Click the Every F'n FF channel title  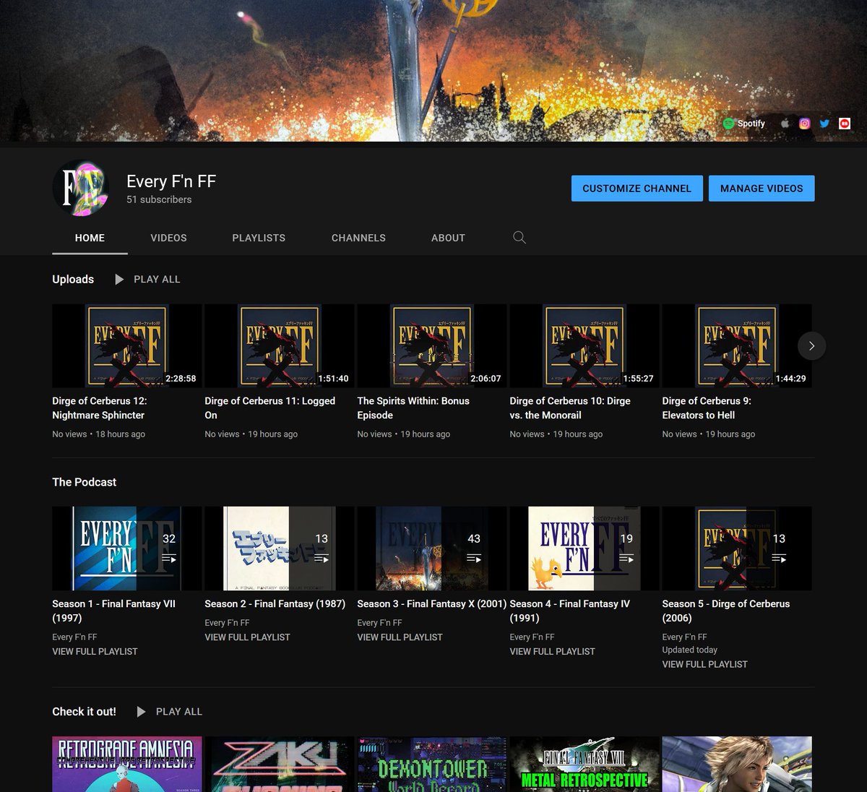pyautogui.click(x=171, y=181)
